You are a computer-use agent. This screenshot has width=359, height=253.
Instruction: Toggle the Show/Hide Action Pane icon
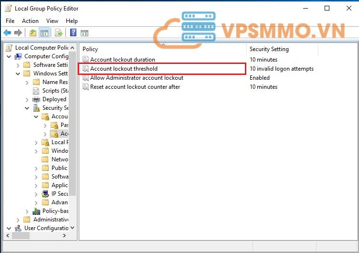pos(84,33)
